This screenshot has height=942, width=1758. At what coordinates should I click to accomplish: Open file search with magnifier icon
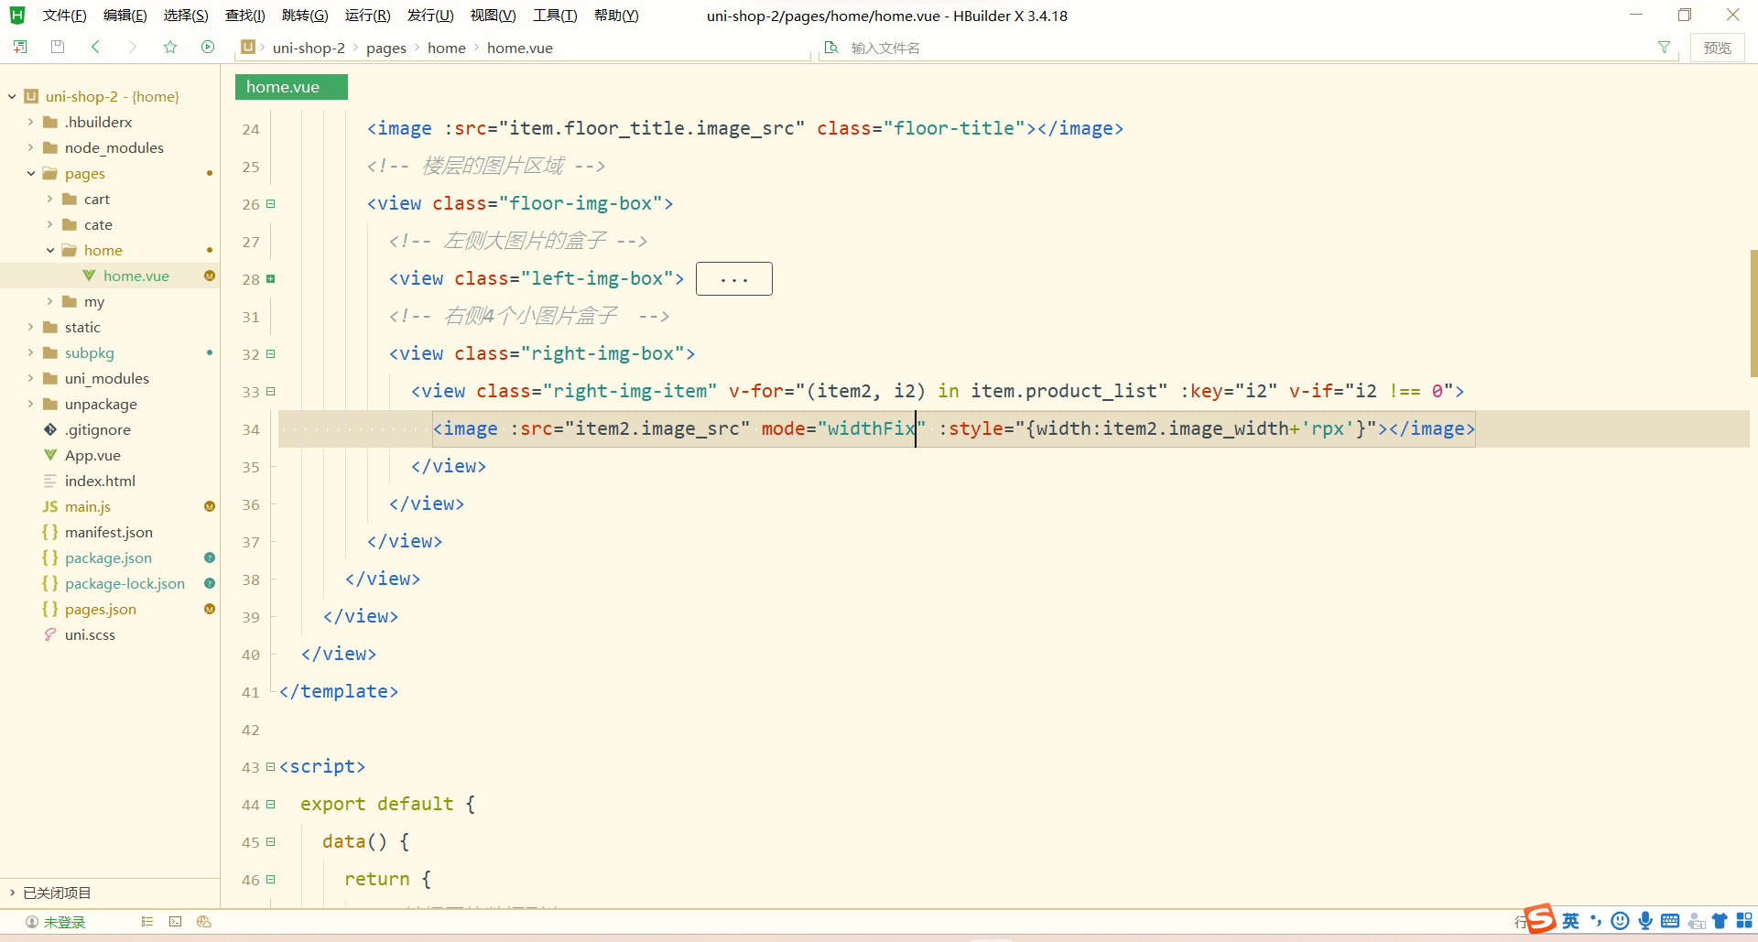[x=831, y=47]
